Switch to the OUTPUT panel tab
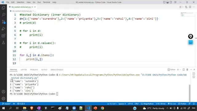The image size is (197, 111). (44, 70)
